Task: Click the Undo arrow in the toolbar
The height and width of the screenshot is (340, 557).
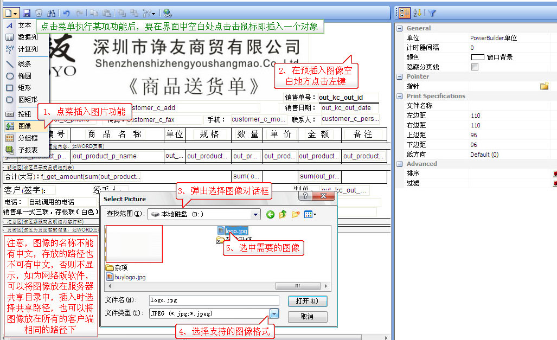Action: point(66,12)
